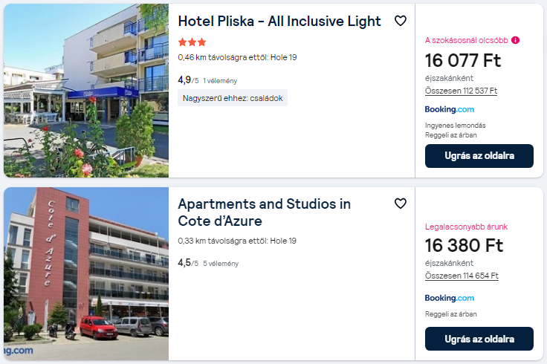Click 16 077 Ft nightly price
Viewport: 547px width, 364px height.
coord(463,59)
